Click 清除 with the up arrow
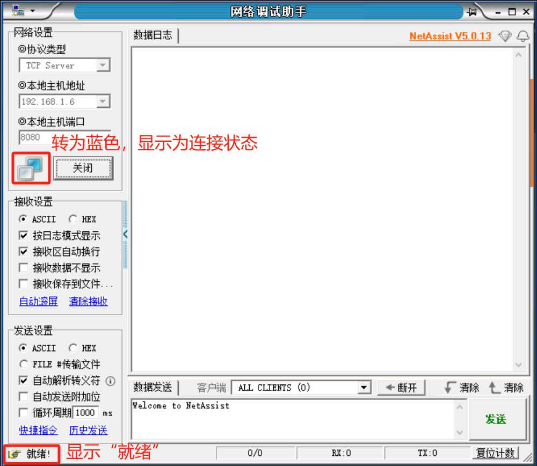This screenshot has height=466, width=537. [x=506, y=388]
